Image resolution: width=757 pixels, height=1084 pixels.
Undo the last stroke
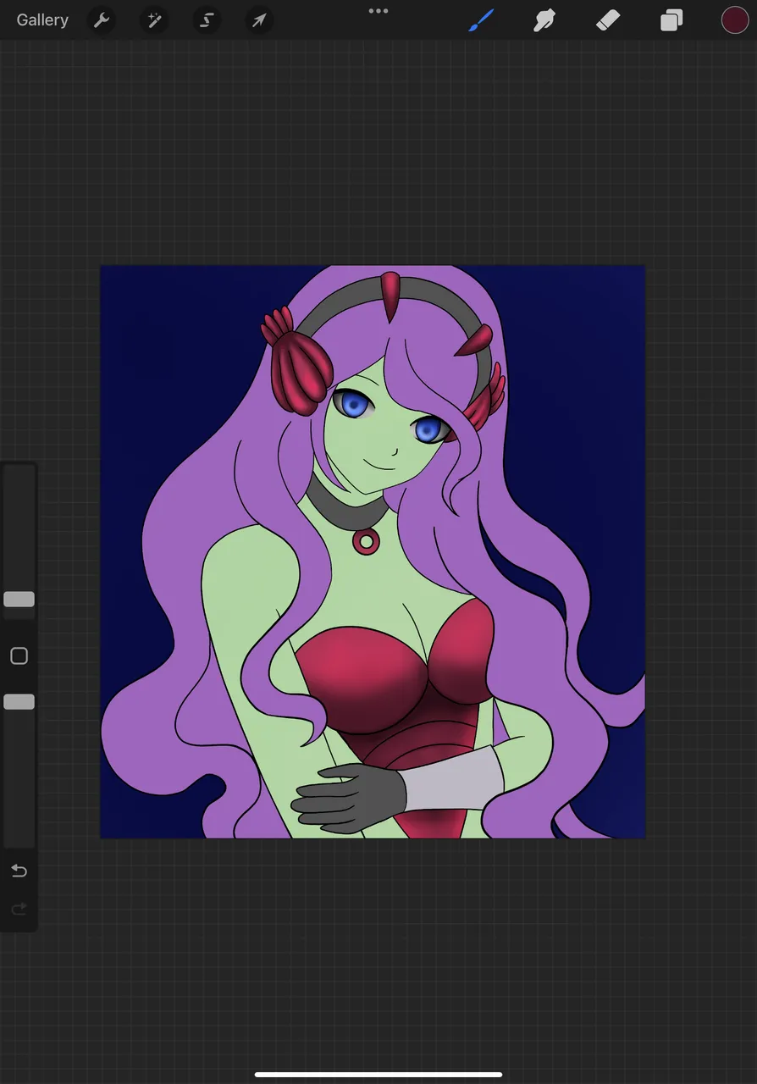(19, 871)
